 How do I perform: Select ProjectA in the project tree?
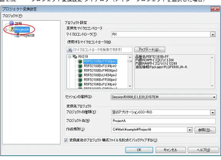click(22, 30)
